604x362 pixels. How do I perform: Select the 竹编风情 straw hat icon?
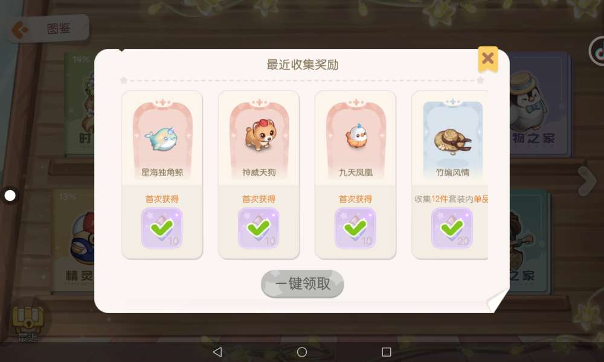(x=452, y=141)
